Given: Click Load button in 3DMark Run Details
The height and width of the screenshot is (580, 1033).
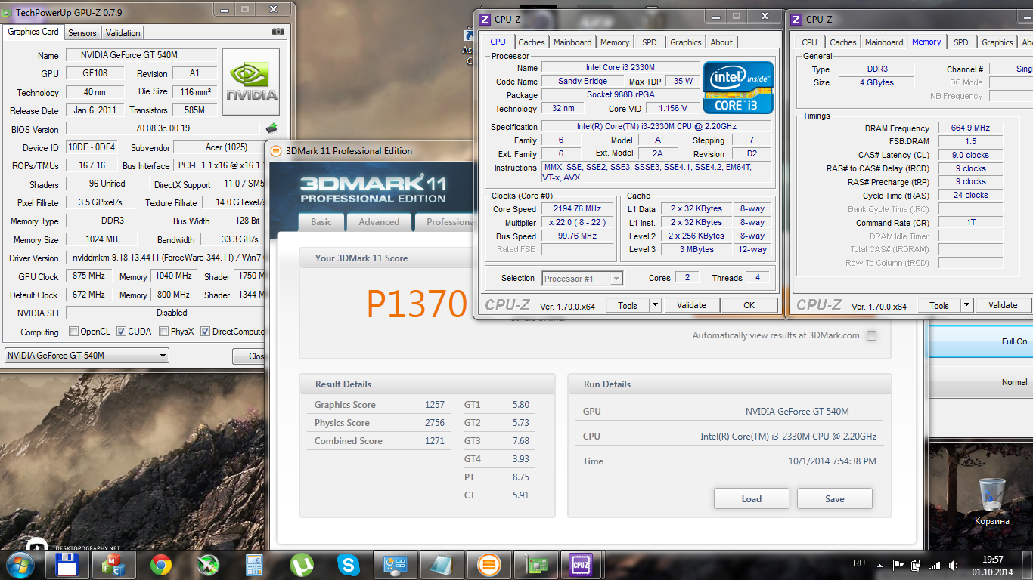Looking at the screenshot, I should [752, 498].
